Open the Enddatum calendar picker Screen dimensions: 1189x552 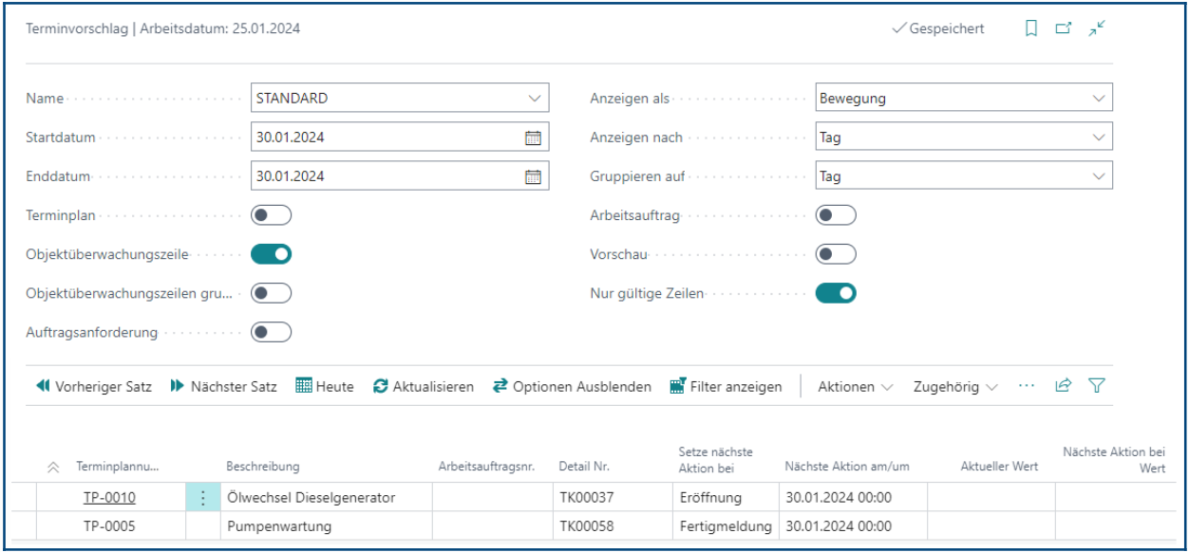coord(533,176)
